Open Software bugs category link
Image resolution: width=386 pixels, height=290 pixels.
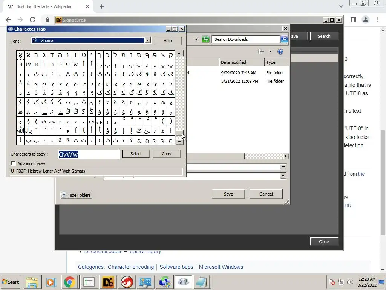(x=176, y=267)
